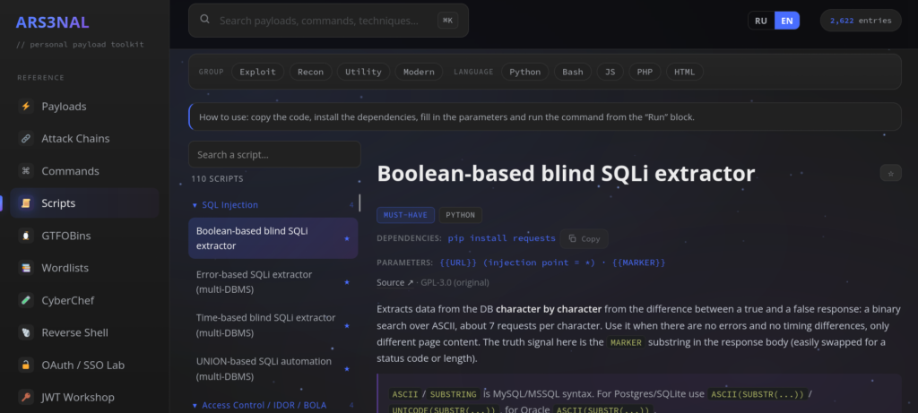Viewport: 918px width, 413px height.
Task: Click the CyberChef icon
Action: (26, 300)
